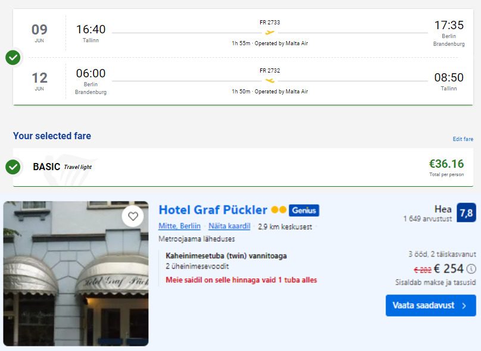Click the heart favorite icon on hotel photo
Image resolution: width=481 pixels, height=351 pixels.
click(x=133, y=217)
